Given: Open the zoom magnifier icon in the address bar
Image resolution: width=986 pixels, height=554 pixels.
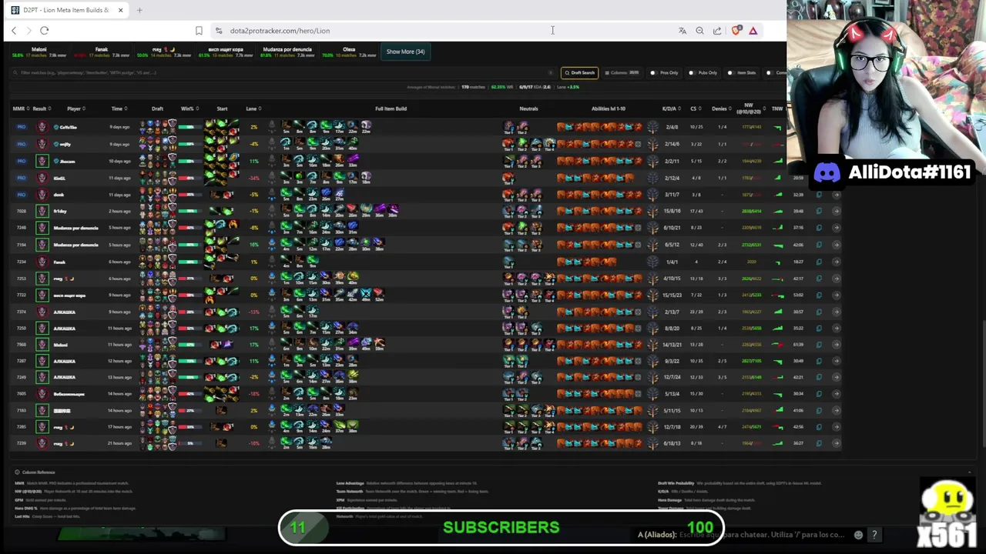Looking at the screenshot, I should coord(699,31).
